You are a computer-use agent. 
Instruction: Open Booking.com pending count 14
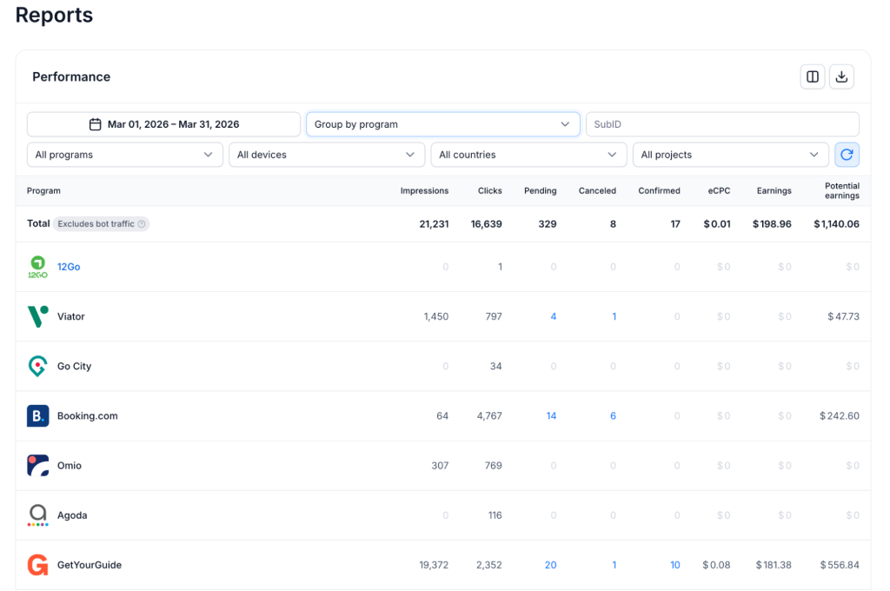[x=551, y=415]
